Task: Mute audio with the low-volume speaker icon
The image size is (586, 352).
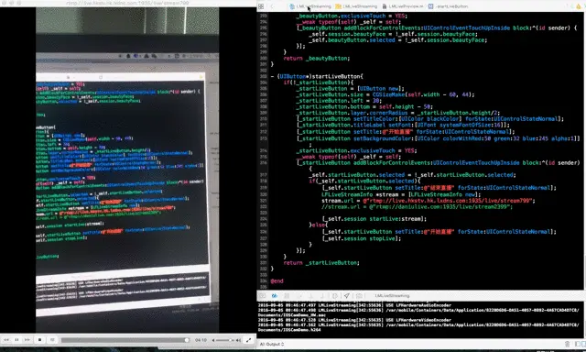Action: [213, 340]
